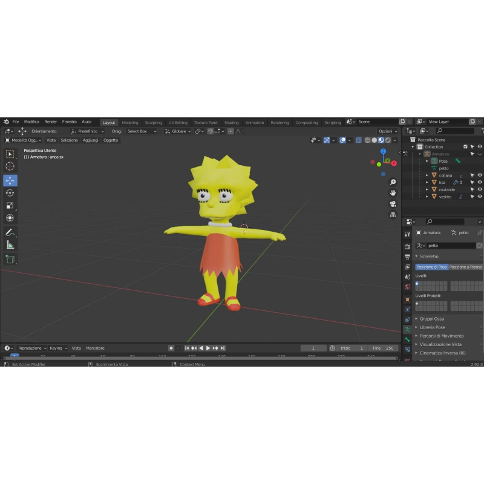Toggle X-ray display in viewport header
Screen dimensions: 484x484
[x=358, y=140]
